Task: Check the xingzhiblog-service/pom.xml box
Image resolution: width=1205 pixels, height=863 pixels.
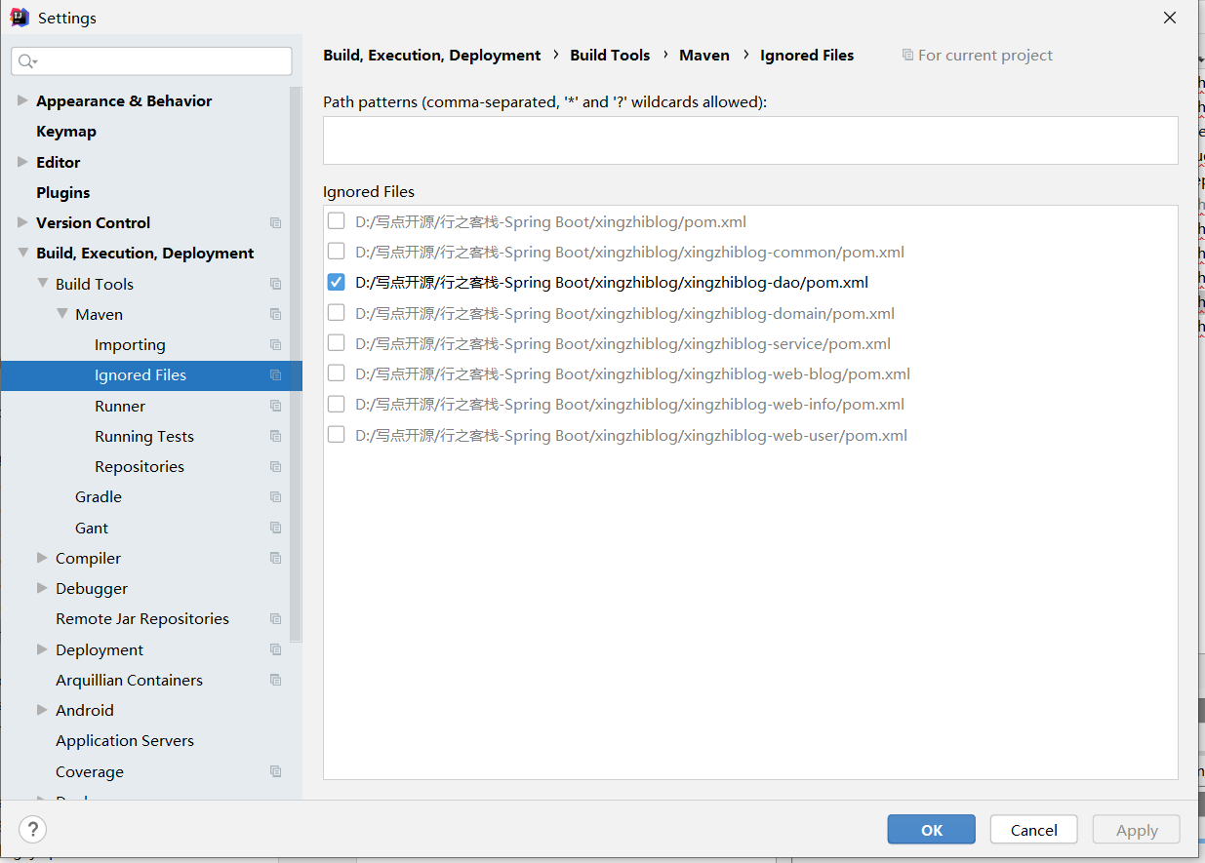Action: click(x=336, y=343)
